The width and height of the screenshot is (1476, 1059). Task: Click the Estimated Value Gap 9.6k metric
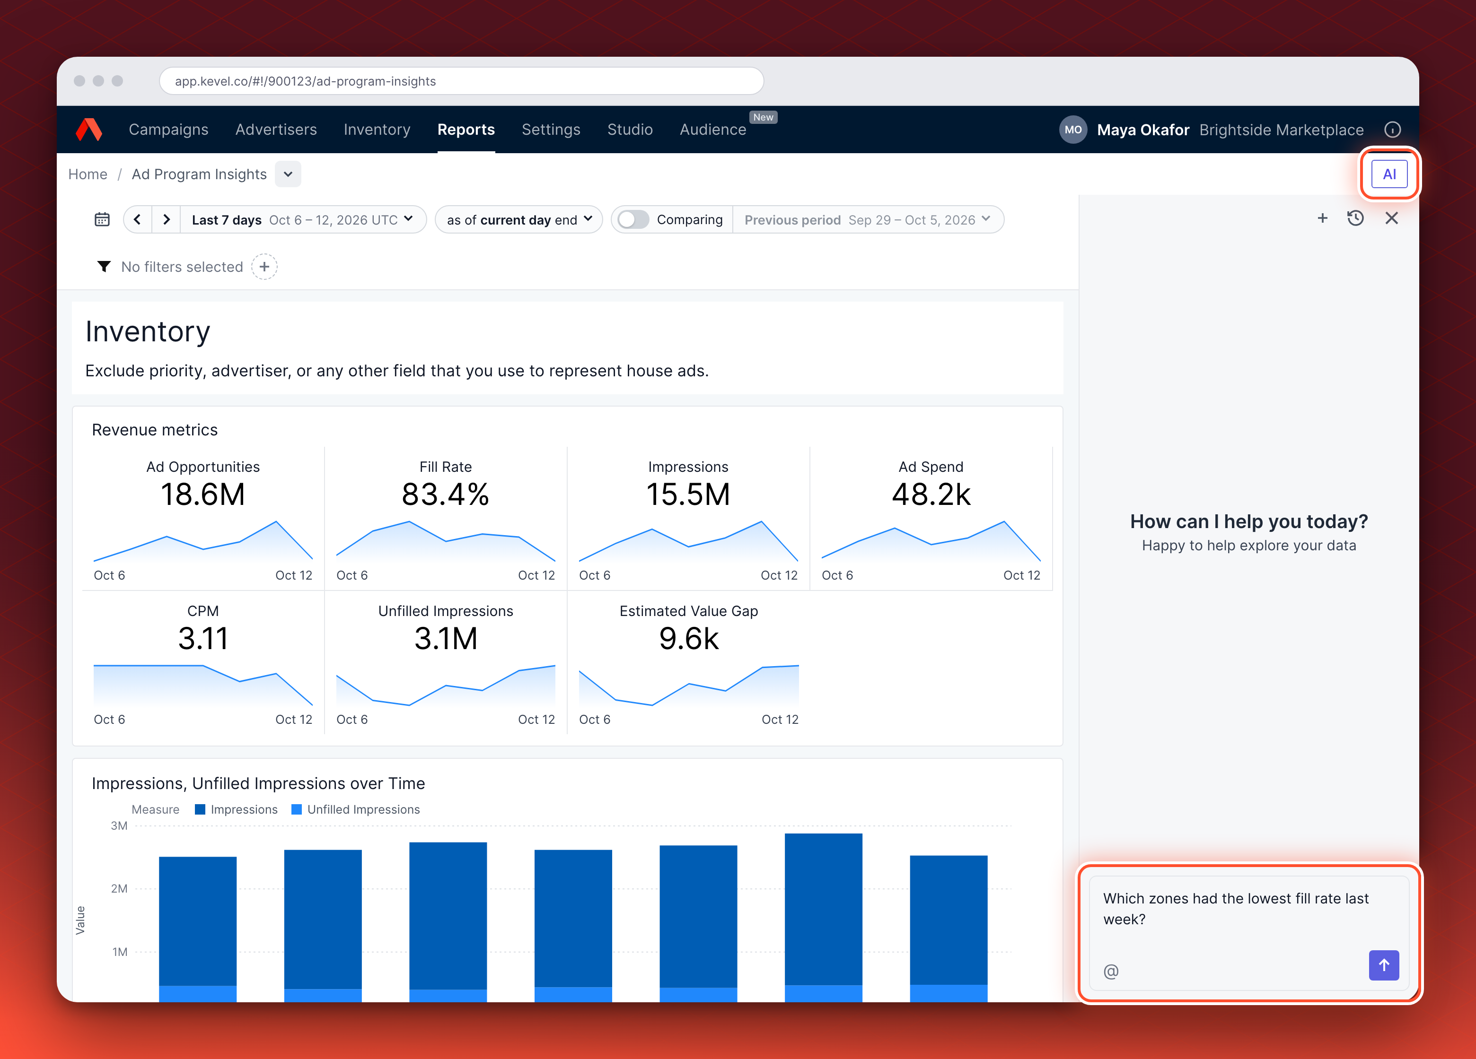pos(688,662)
